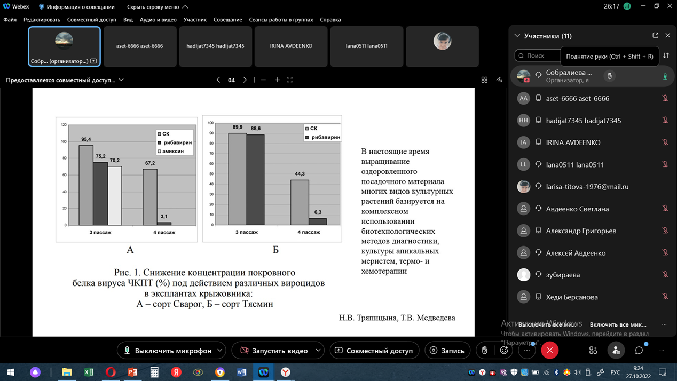
Task: Click the Поиск participant search field
Action: [538, 55]
